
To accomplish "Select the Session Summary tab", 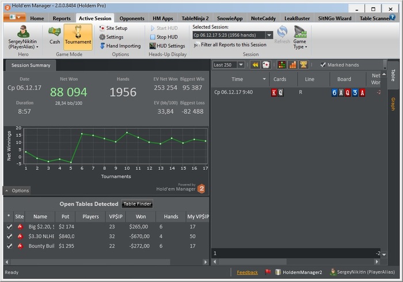I will coord(31,65).
